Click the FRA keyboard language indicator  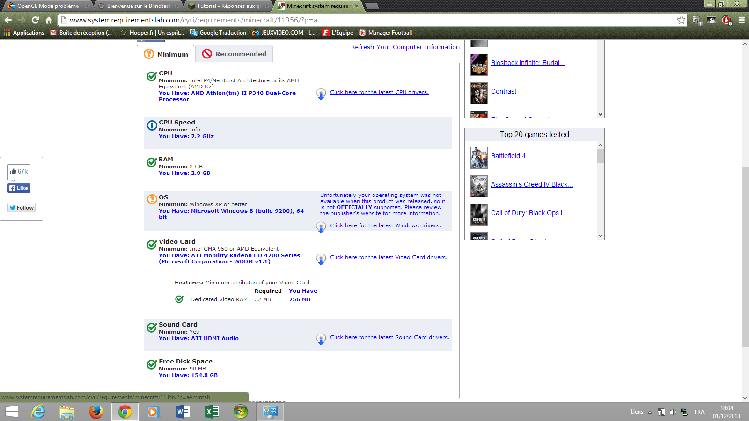(699, 412)
